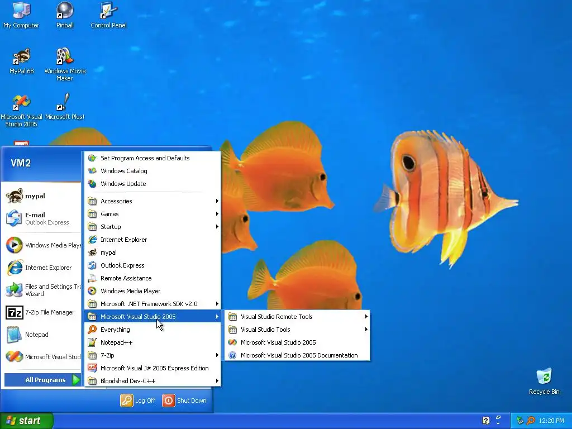Expand the 7-Zip program folder
Viewport: 572px width, 429px height.
pos(152,355)
